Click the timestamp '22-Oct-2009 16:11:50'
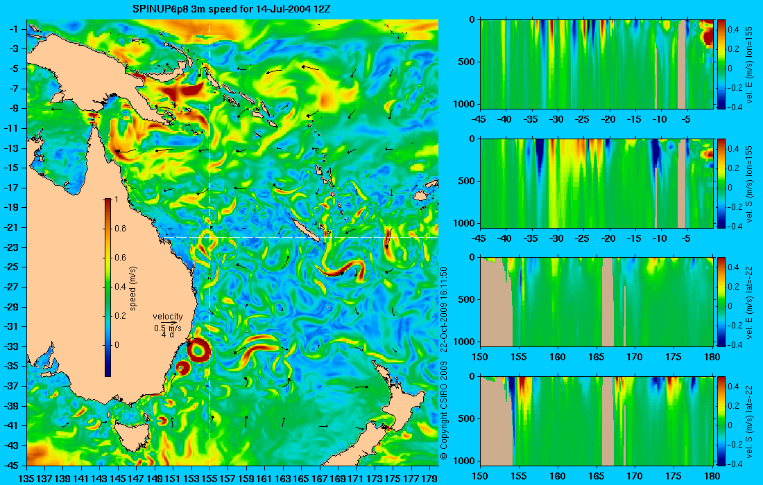 pyautogui.click(x=443, y=309)
